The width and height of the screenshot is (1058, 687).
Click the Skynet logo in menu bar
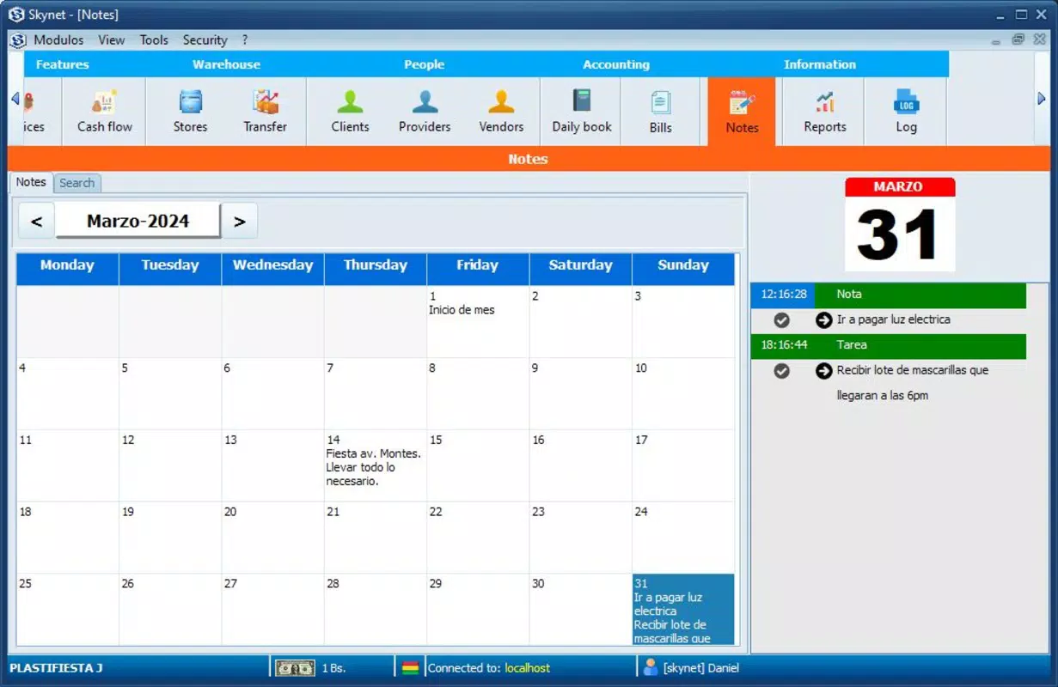click(x=17, y=40)
